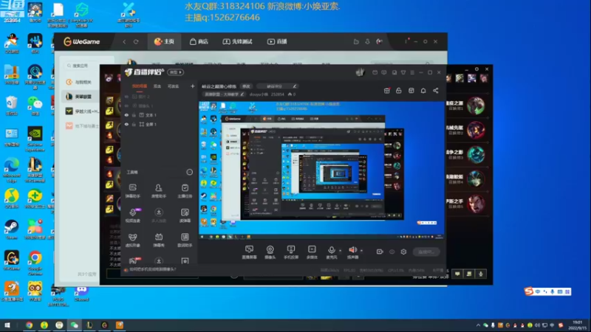
Task: Click microphone icon in League client
Action: [481, 274]
